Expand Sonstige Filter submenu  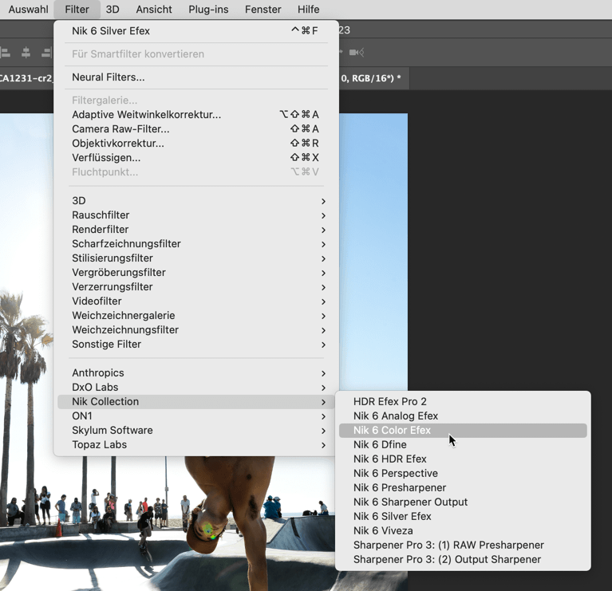[196, 345]
